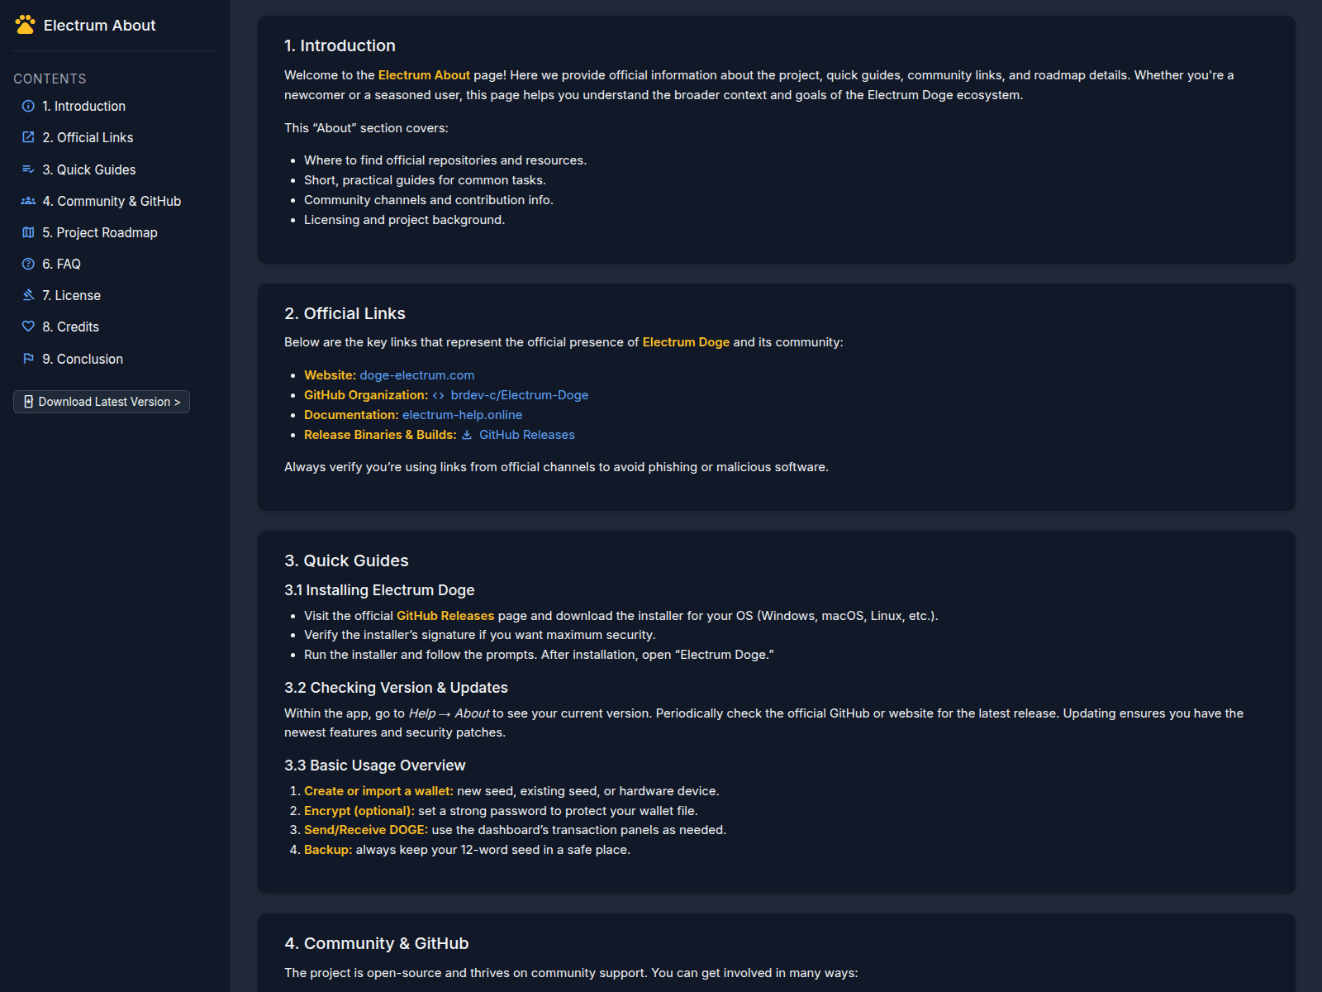
Task: Go to 5. Project Roadmap in contents
Action: pyautogui.click(x=100, y=232)
